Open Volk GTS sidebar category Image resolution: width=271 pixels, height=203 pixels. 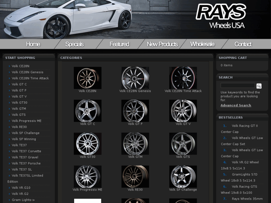[x=19, y=115]
